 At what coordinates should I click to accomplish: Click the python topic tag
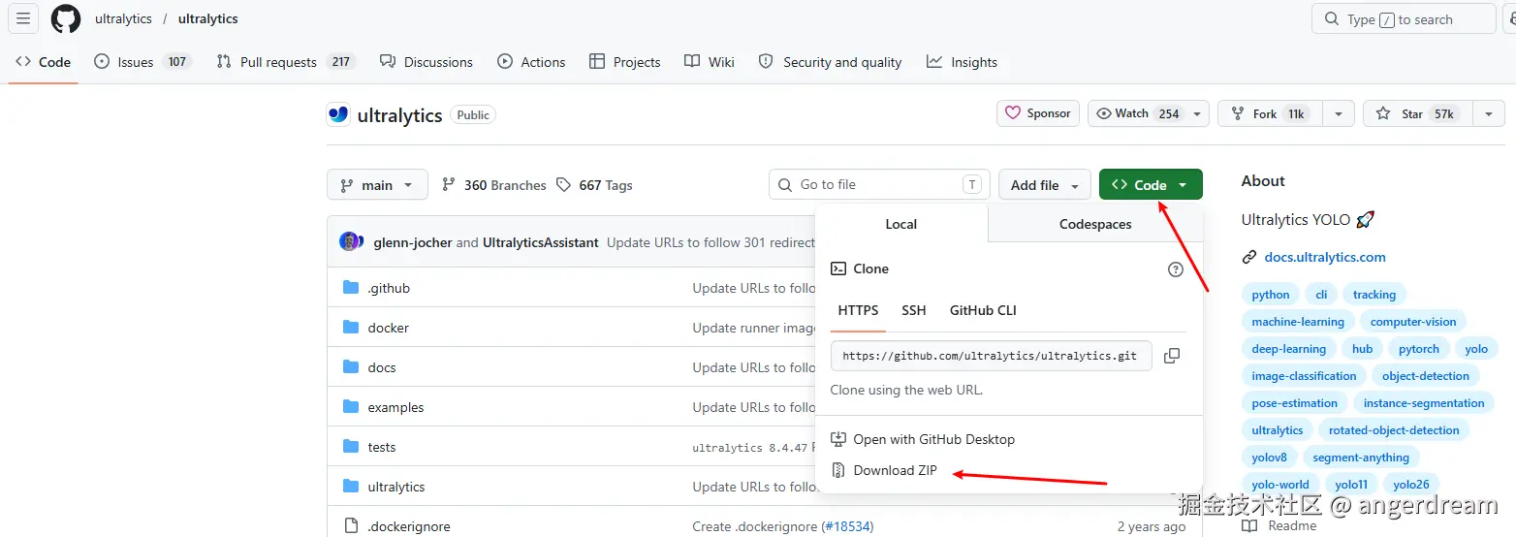(1271, 295)
